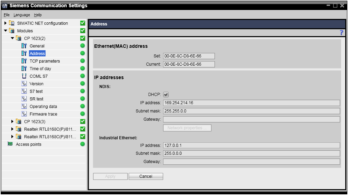
Task: Click the green checkmark next to SIMATIC NET configuration
Action: 82,23
